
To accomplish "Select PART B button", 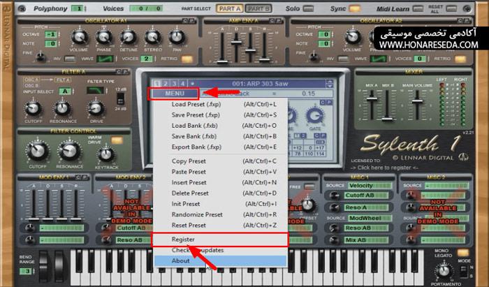I will pos(258,8).
